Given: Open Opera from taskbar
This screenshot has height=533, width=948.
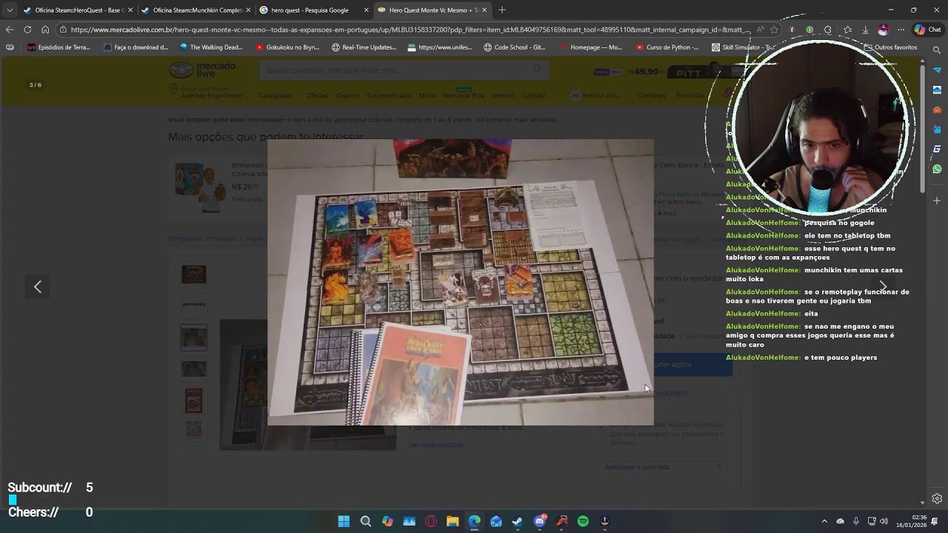Looking at the screenshot, I should point(431,521).
